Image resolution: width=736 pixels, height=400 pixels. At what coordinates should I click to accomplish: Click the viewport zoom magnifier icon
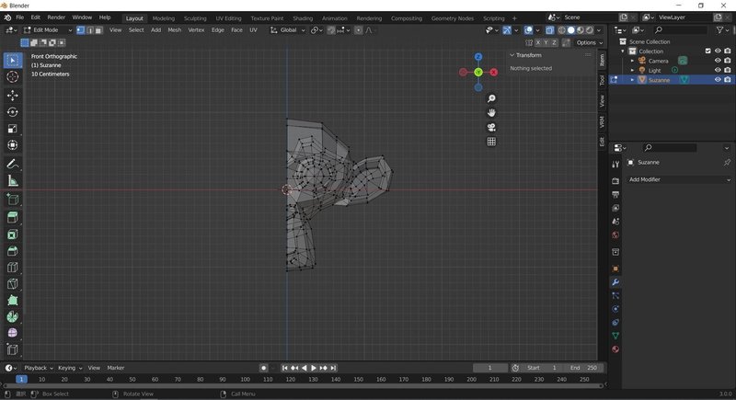(491, 98)
